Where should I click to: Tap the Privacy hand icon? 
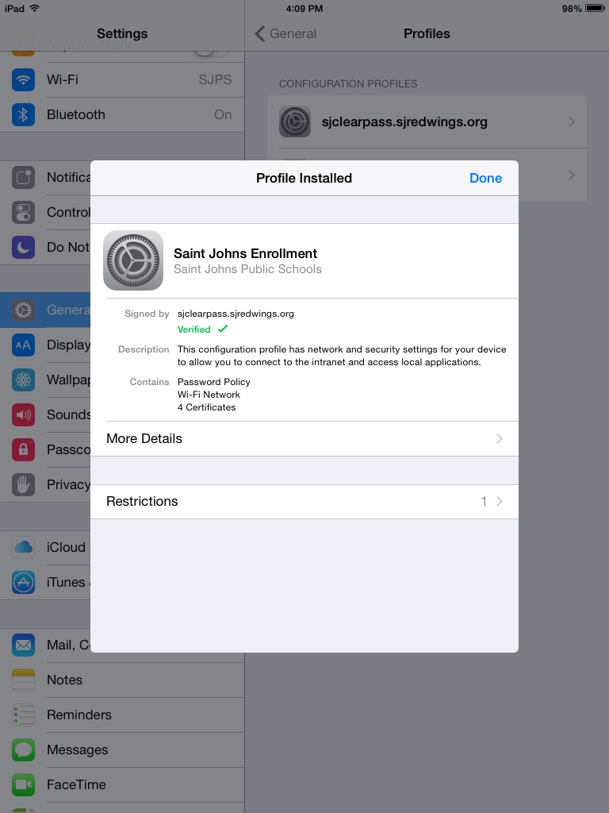[x=23, y=485]
